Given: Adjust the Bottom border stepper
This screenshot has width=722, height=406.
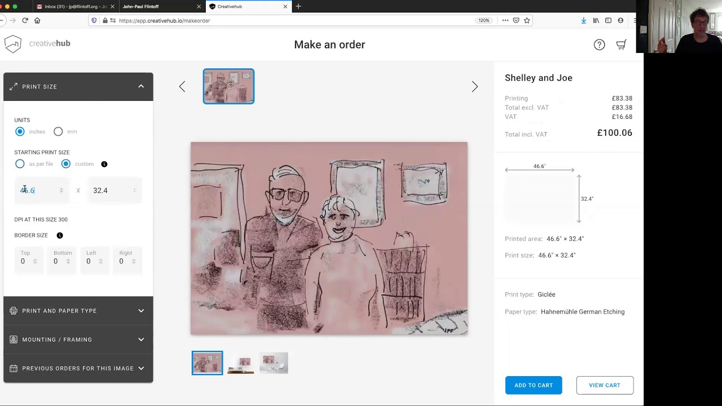Looking at the screenshot, I should (68, 262).
